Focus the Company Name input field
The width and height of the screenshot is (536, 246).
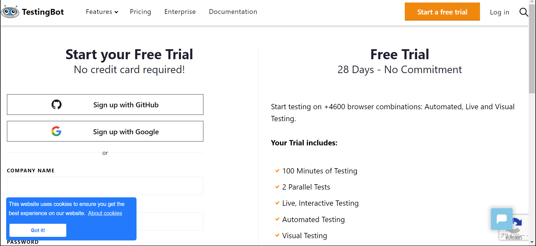coord(105,186)
